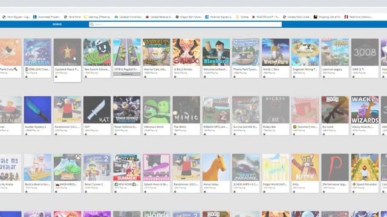Open Loomian Legacy game thumbnail
The image size is (387, 217).
point(335,52)
